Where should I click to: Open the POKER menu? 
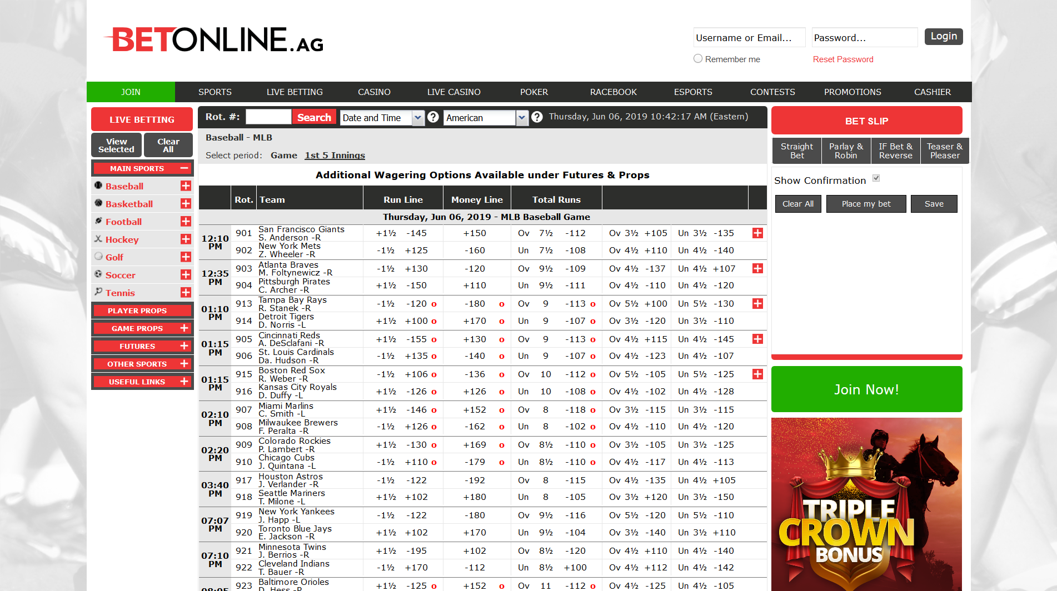(x=534, y=92)
